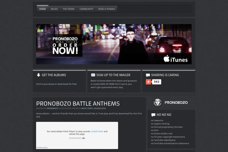Open the Get The Albums heading
This screenshot has width=228, height=152.
pos(54,75)
